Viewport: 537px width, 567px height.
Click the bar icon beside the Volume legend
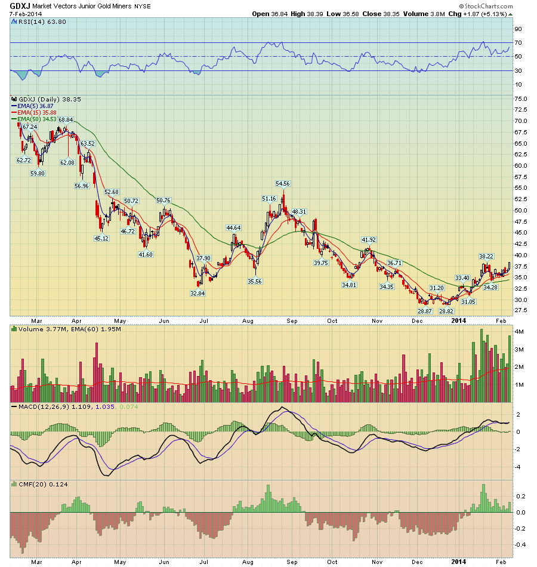(x=14, y=329)
